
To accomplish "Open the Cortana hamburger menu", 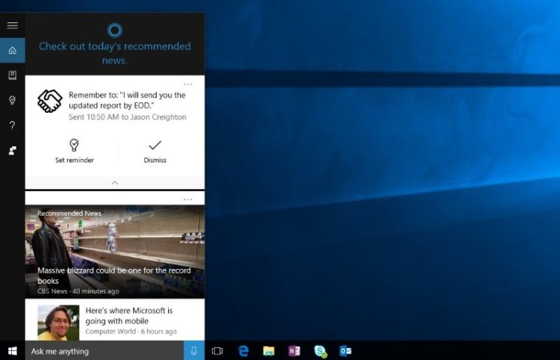I will tap(13, 25).
